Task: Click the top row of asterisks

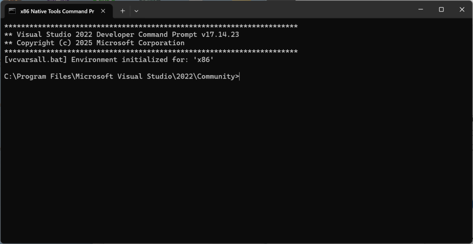Action: point(151,26)
